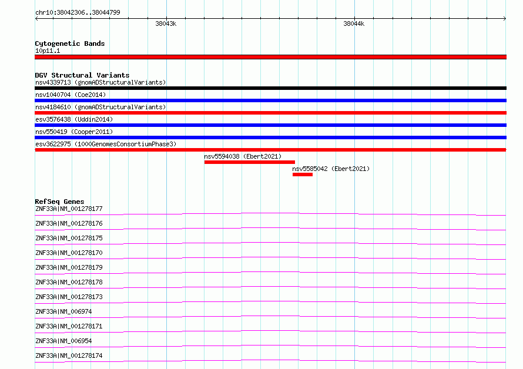Click the blue bar for nsv1040704
This screenshot has height=369, width=523.
click(270, 100)
